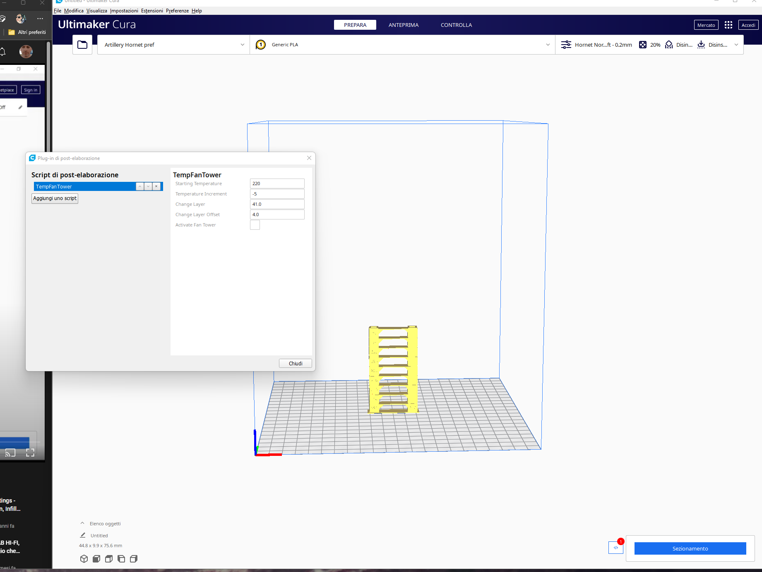This screenshot has width=762, height=572.
Task: Click the round account avatar beside the bell
Action: pyautogui.click(x=26, y=52)
